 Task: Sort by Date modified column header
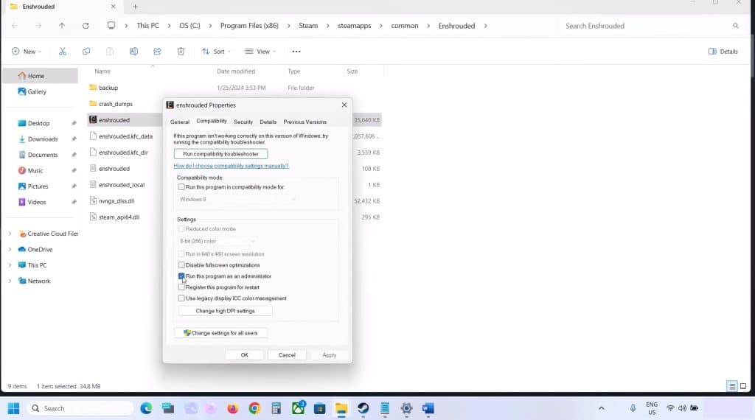click(236, 71)
